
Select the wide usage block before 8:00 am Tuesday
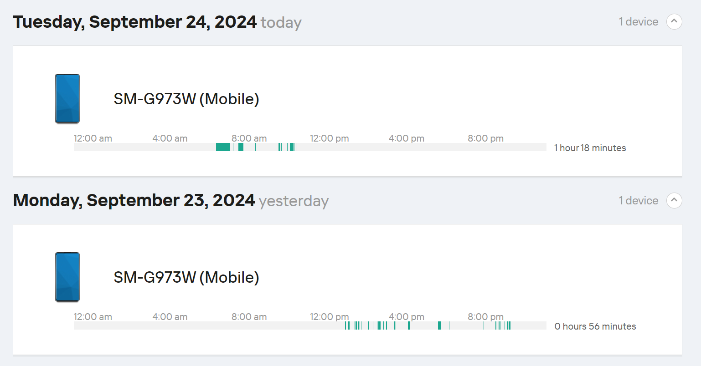(223, 147)
